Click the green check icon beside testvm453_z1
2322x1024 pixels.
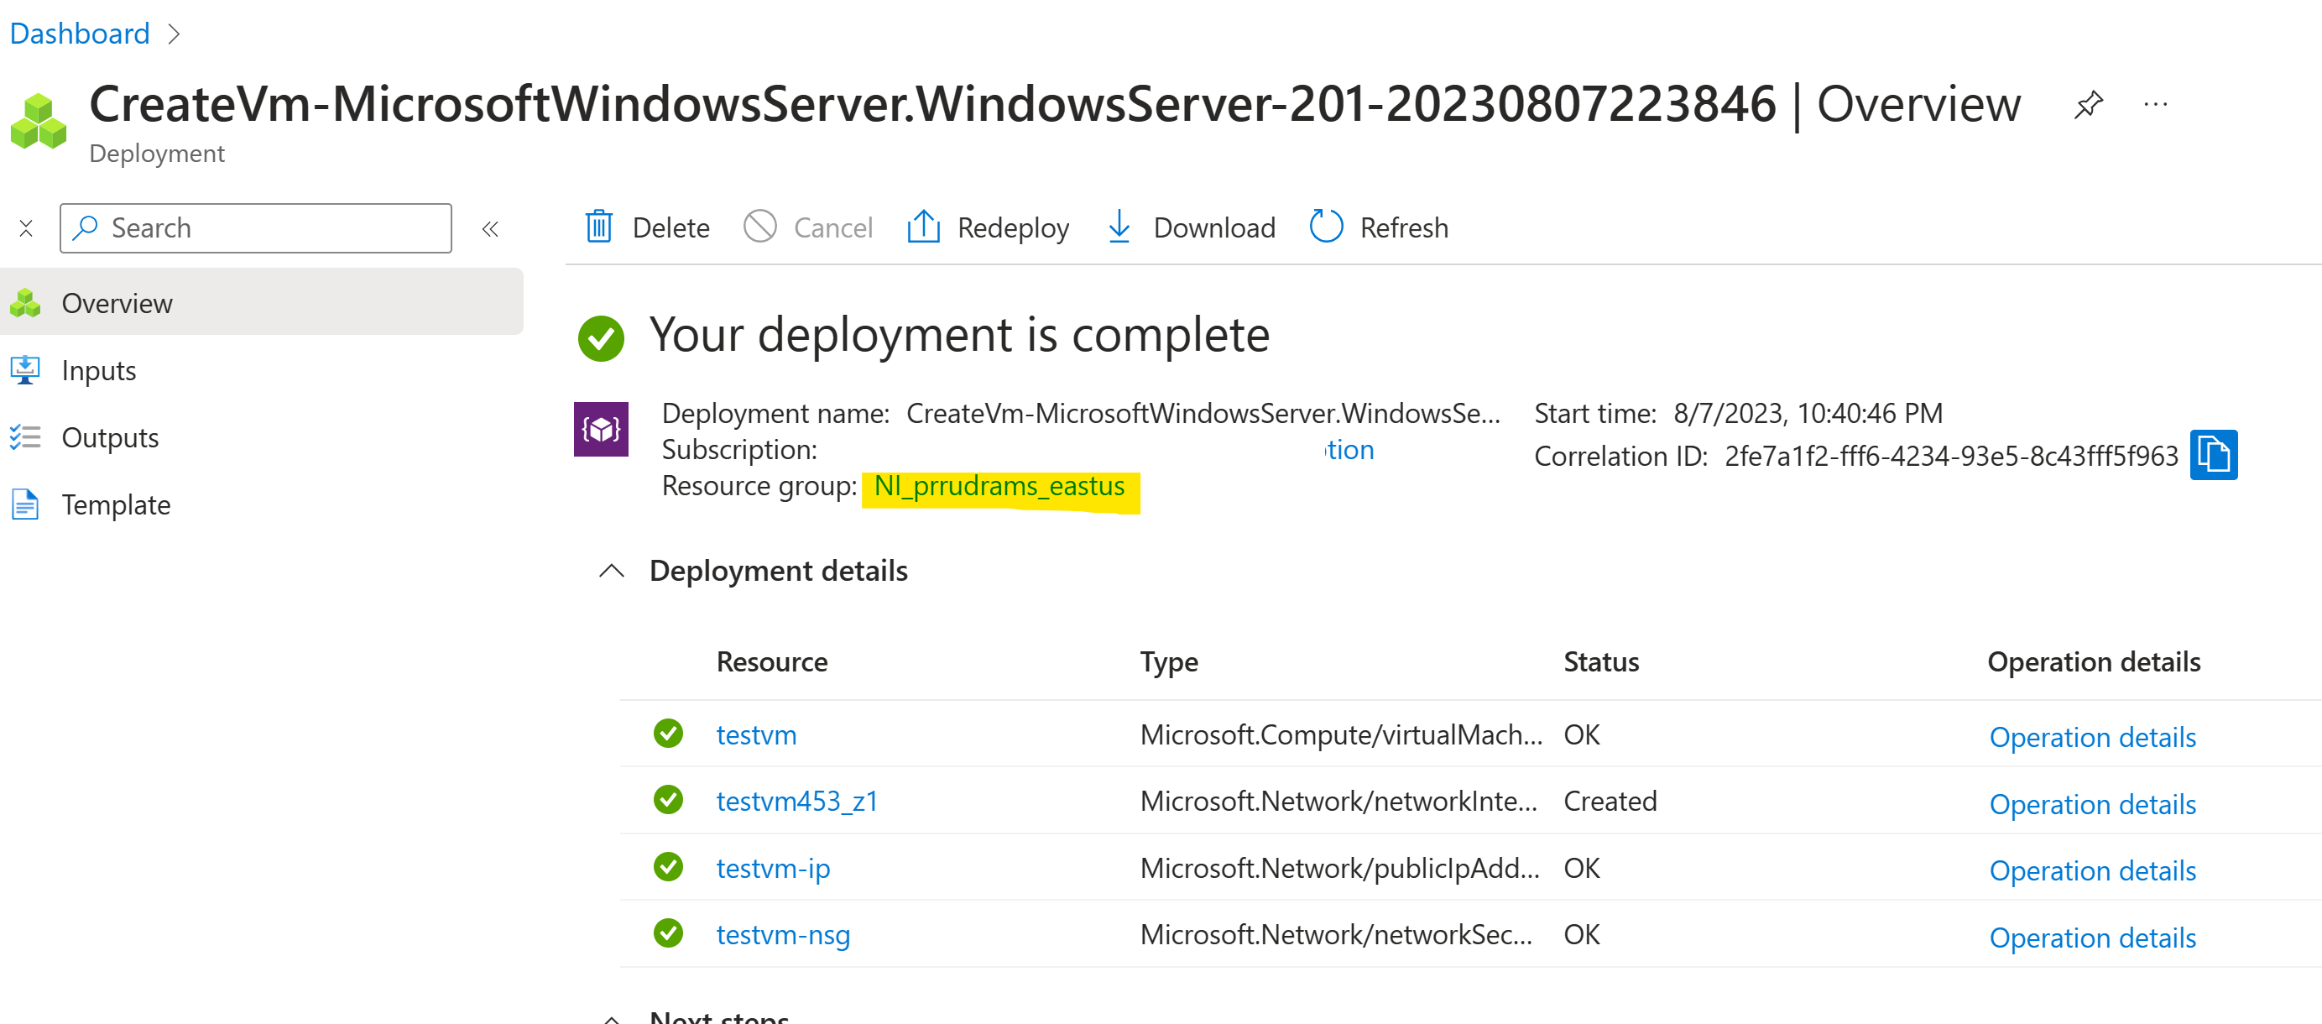(668, 800)
